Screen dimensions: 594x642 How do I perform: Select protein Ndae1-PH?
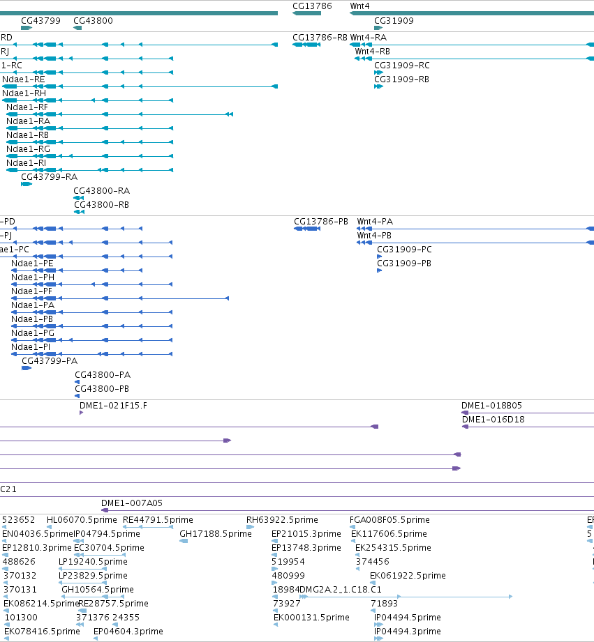click(33, 277)
